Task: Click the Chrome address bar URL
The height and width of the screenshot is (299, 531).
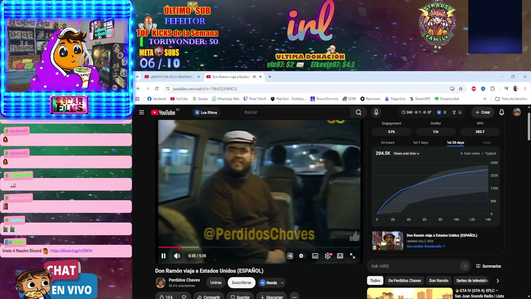Action: coord(205,88)
